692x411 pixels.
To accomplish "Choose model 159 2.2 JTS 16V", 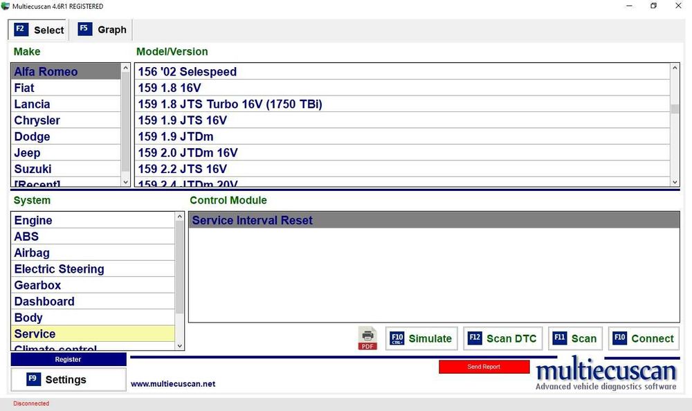I will [403, 170].
